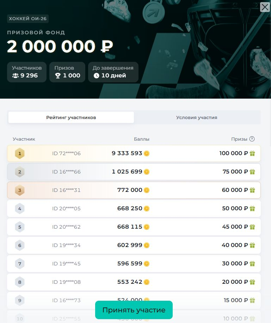Open the Условия участия tab

(x=197, y=117)
